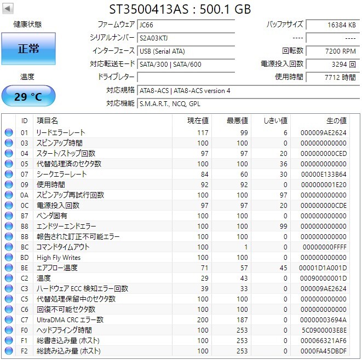Click the 29 °C temperature button

point(28,96)
